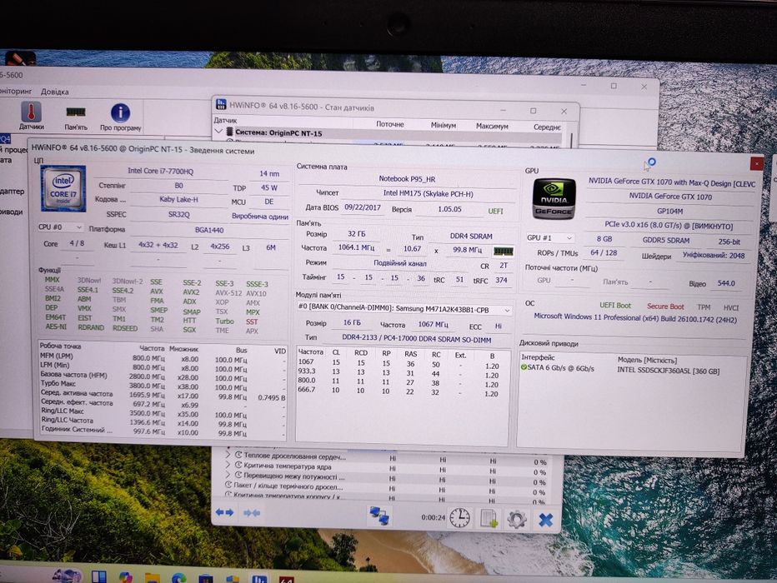777x583 pixels.
Task: Open Microsoft Edge from the taskbar
Action: [178, 577]
